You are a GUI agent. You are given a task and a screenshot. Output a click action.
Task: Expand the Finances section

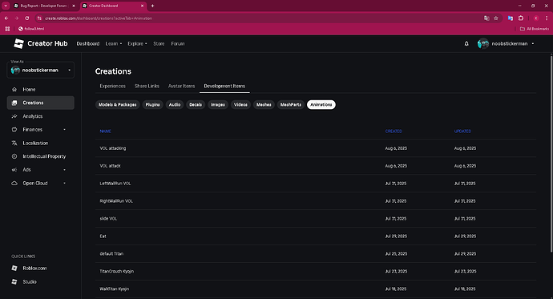coord(65,130)
